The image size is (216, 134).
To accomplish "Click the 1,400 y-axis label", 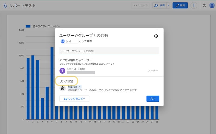I will click(x=22, y=30).
